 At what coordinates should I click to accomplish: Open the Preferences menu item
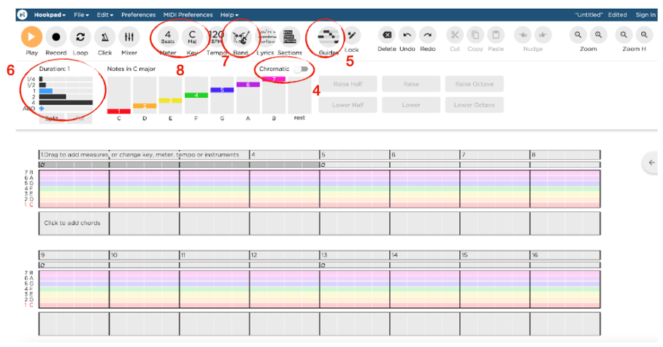138,15
